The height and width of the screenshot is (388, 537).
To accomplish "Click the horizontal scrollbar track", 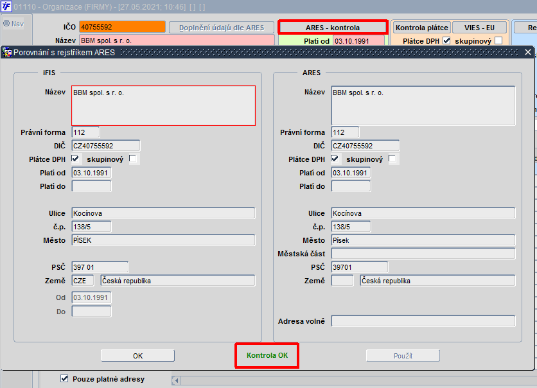I will (358, 380).
